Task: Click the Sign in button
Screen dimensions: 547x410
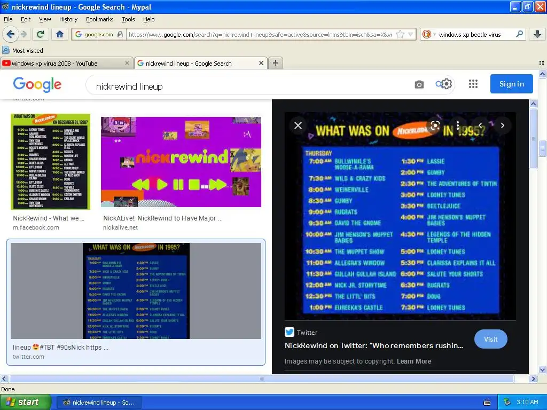Action: click(x=511, y=84)
